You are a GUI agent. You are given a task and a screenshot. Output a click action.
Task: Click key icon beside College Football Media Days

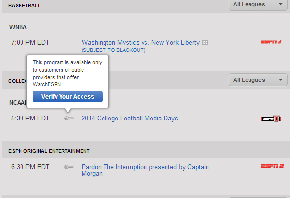69,118
